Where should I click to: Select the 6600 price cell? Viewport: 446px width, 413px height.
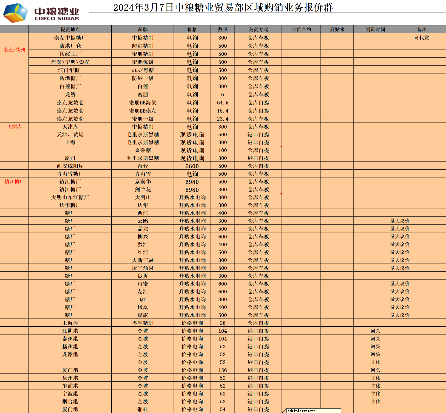click(192, 166)
